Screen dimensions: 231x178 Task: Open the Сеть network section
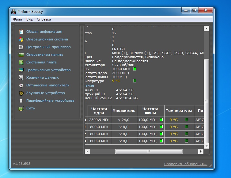pos(30,108)
